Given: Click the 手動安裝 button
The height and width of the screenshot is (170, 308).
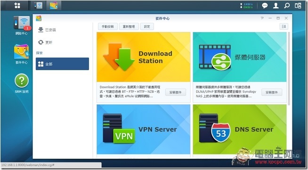Looking at the screenshot, I should [x=108, y=26].
